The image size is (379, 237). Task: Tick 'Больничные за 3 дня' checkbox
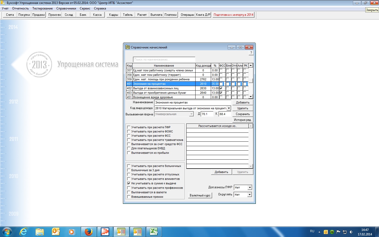(x=129, y=170)
